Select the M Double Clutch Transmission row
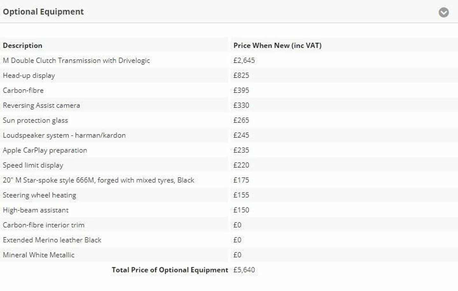 tap(229, 60)
